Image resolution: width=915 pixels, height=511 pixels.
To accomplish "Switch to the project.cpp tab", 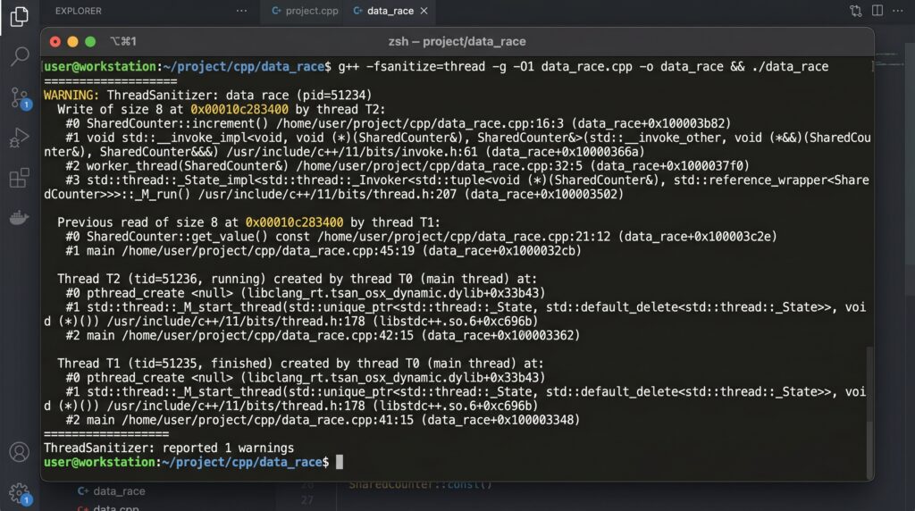I will point(306,11).
